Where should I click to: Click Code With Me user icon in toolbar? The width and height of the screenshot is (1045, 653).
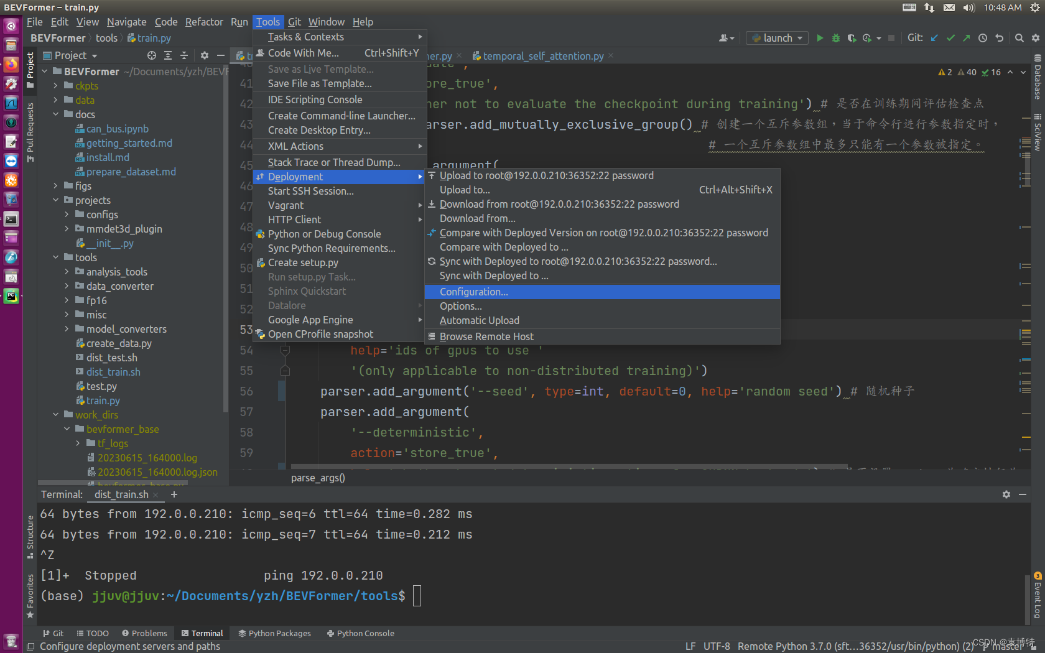[726, 38]
